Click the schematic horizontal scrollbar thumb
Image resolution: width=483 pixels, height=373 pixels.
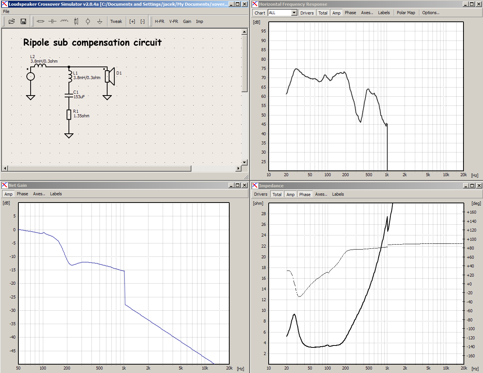[x=100, y=168]
